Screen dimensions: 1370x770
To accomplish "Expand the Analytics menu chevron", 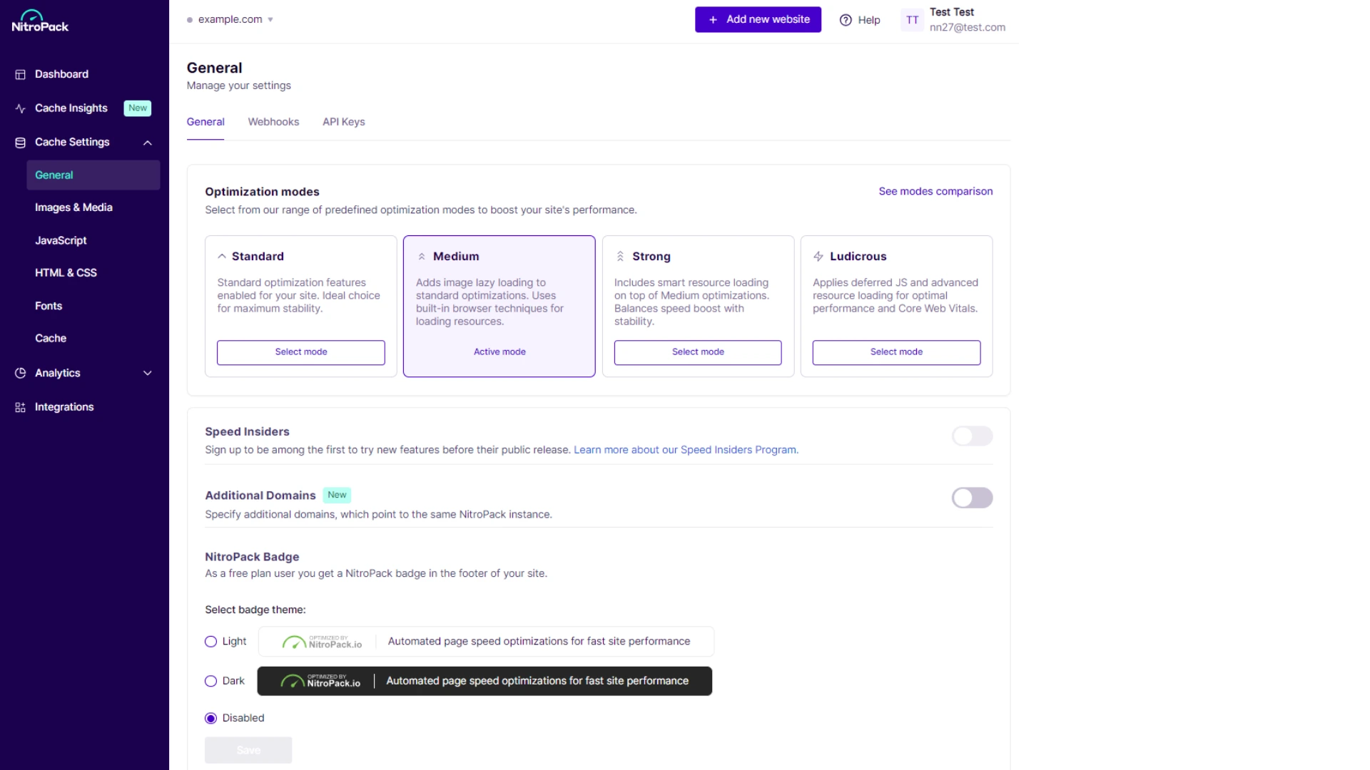I will [148, 373].
